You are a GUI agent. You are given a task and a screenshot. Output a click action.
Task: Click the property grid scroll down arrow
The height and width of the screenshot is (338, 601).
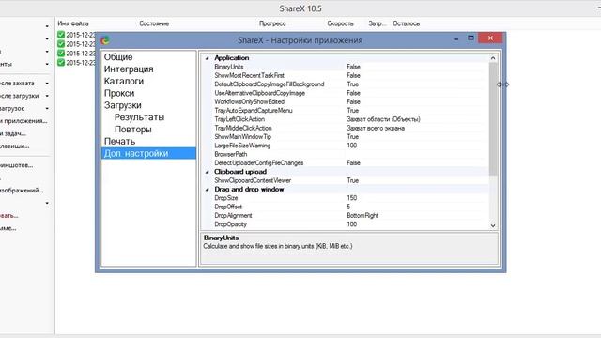click(493, 225)
